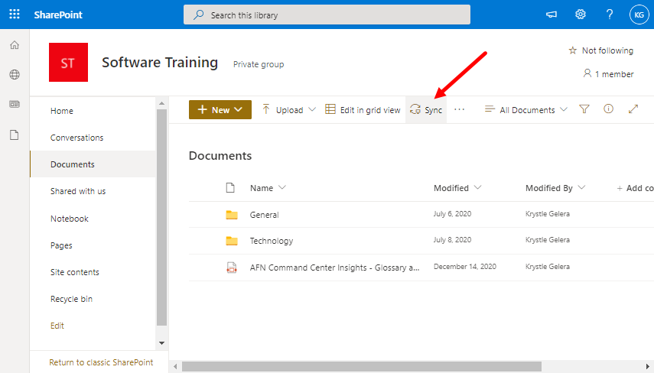Open the General folder name
The width and height of the screenshot is (654, 373).
[264, 215]
